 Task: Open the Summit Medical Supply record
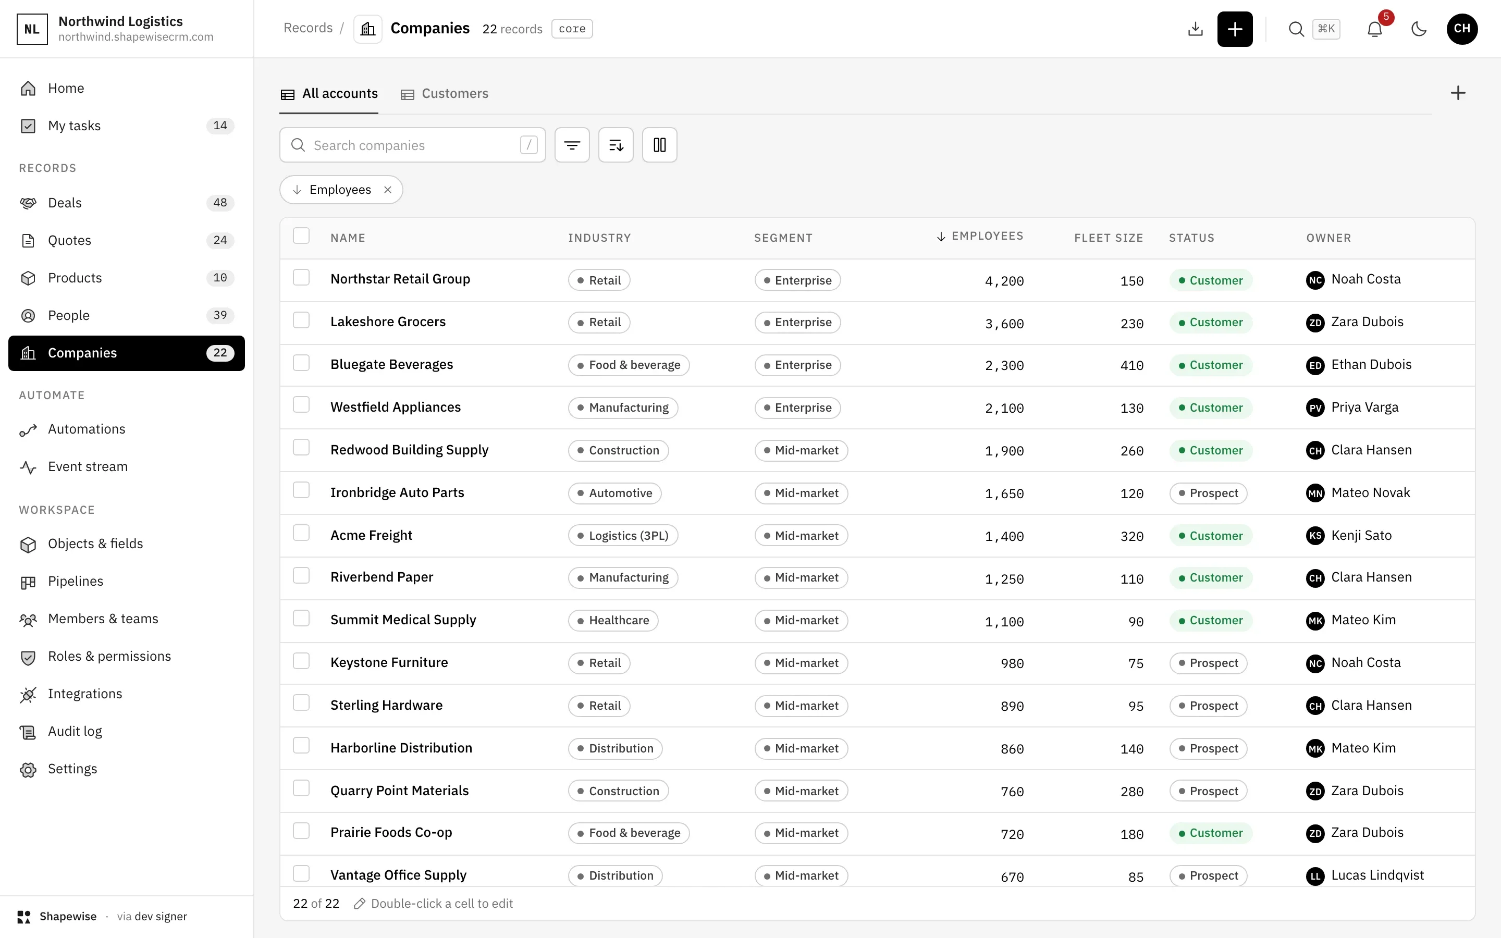tap(403, 620)
